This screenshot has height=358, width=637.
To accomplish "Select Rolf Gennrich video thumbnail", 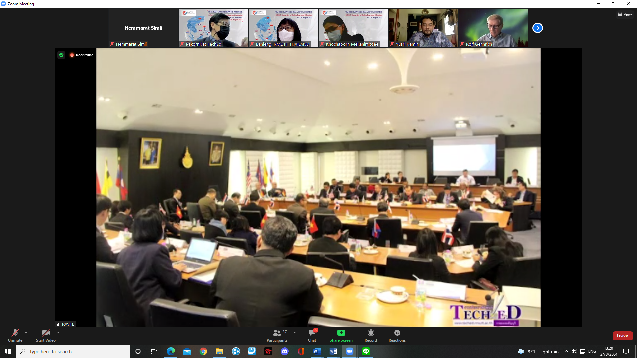I will coord(493,28).
